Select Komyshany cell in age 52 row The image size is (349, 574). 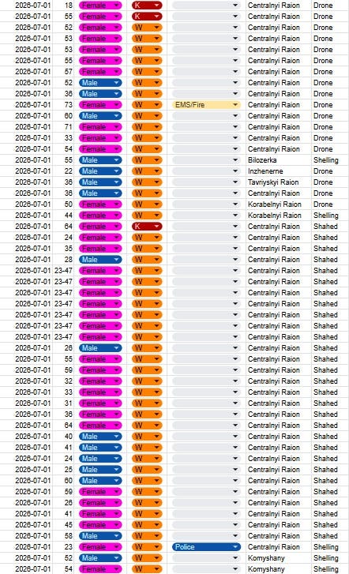(278, 558)
